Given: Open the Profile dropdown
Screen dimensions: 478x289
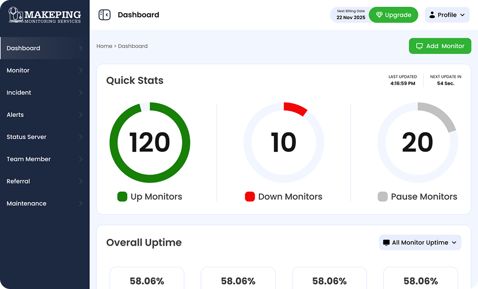Looking at the screenshot, I should click(447, 15).
